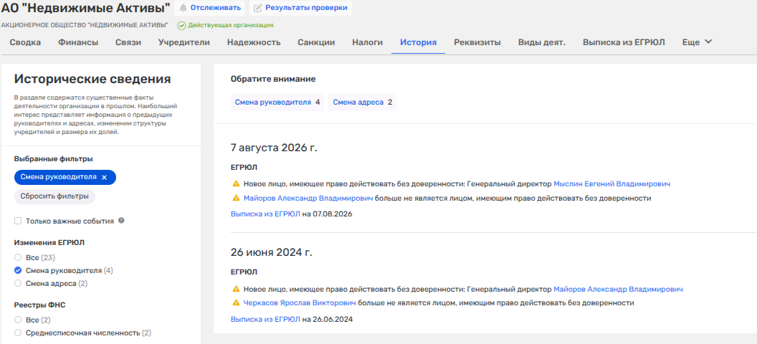Image resolution: width=757 pixels, height=344 pixels.
Task: Remove the Смена руководителя filter with X
Action: click(x=104, y=177)
